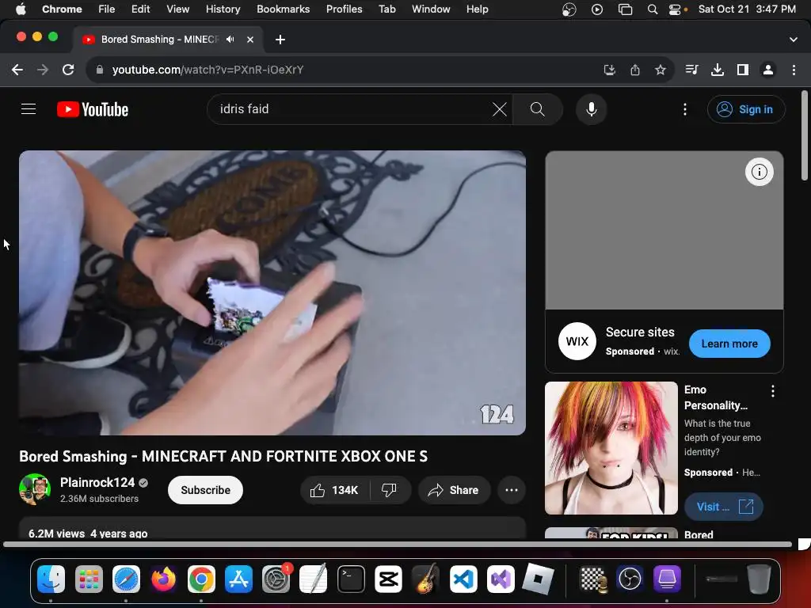Click the page vertical scrollbar
The height and width of the screenshot is (608, 811).
click(805, 135)
